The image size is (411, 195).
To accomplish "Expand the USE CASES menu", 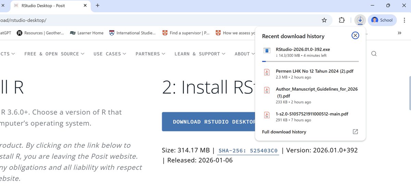I will pos(110,54).
